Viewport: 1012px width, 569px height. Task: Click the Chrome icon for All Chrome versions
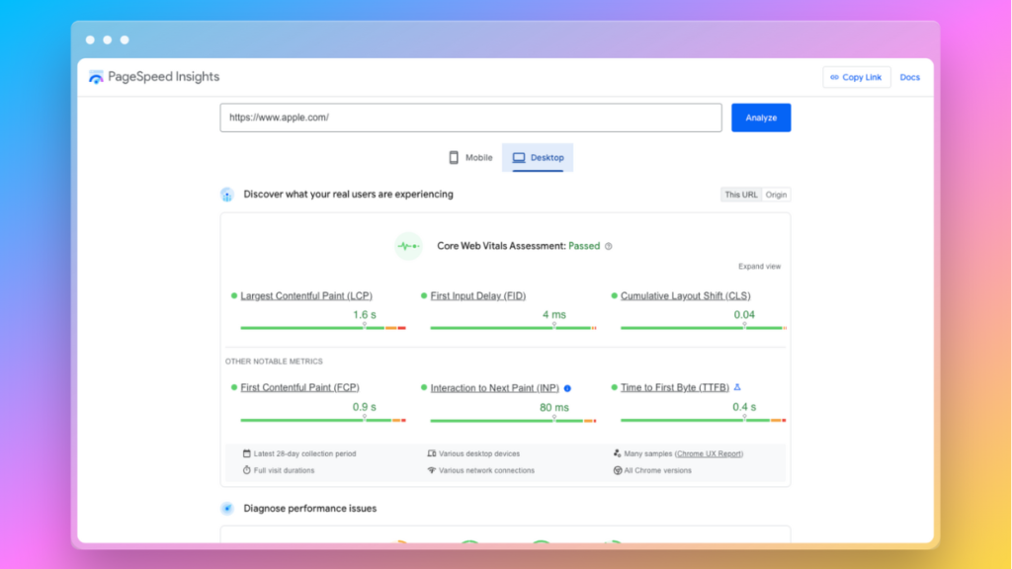(x=617, y=470)
